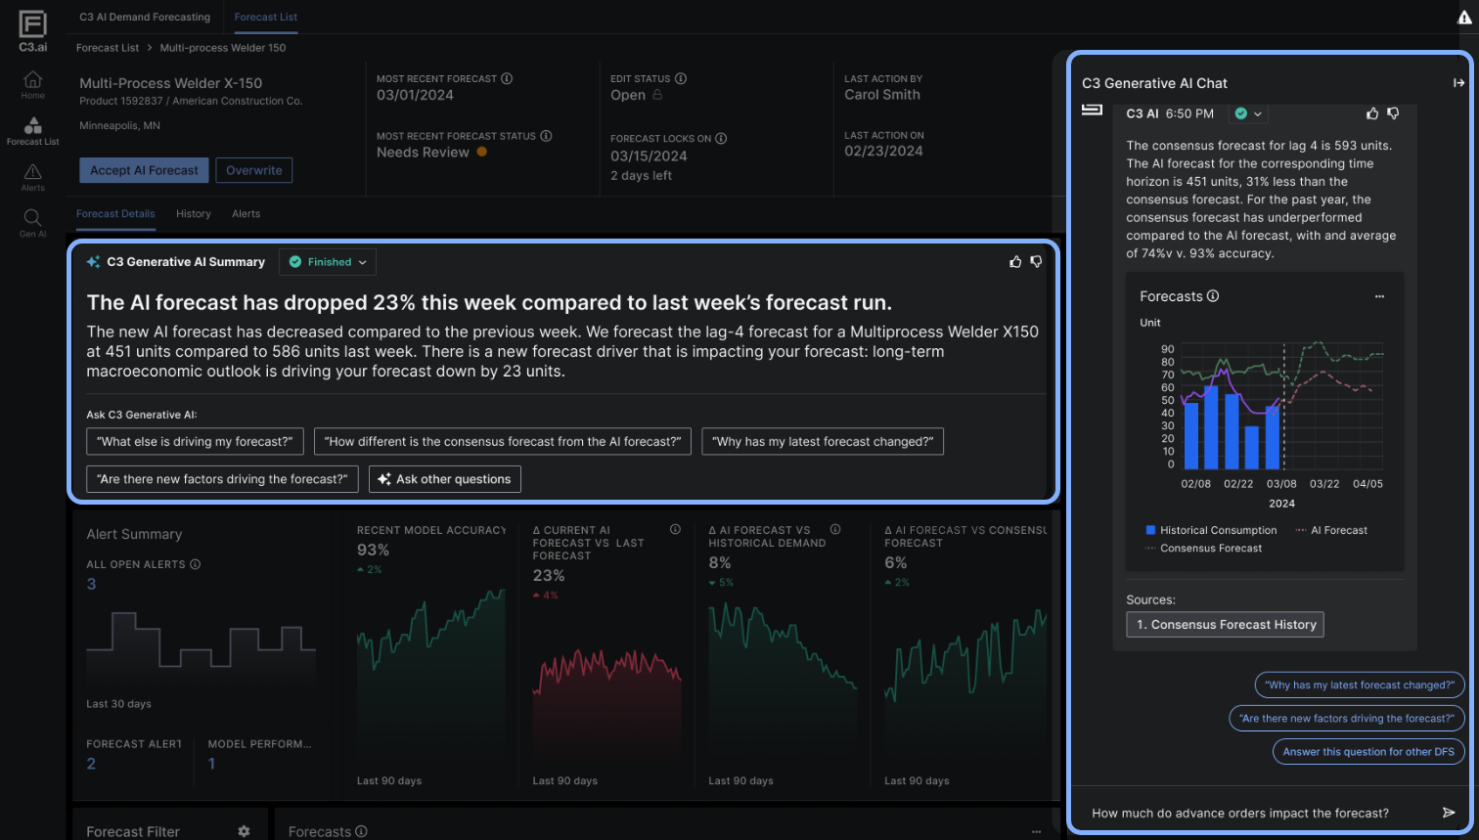Image resolution: width=1479 pixels, height=840 pixels.
Task: Show info for Most Recent Forecast Status
Action: (x=546, y=136)
